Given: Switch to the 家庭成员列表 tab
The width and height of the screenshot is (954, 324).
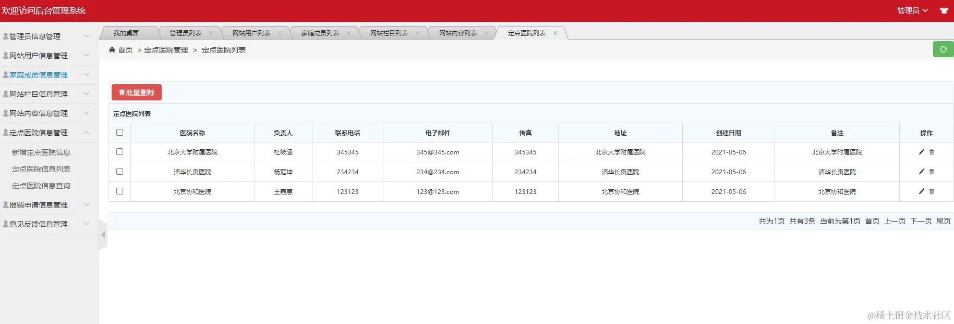Looking at the screenshot, I should tap(320, 33).
